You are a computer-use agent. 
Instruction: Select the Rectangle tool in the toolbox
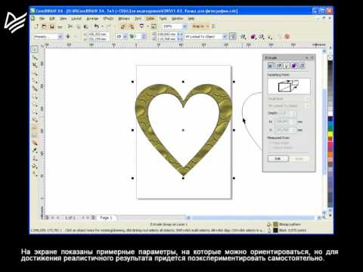[34, 97]
